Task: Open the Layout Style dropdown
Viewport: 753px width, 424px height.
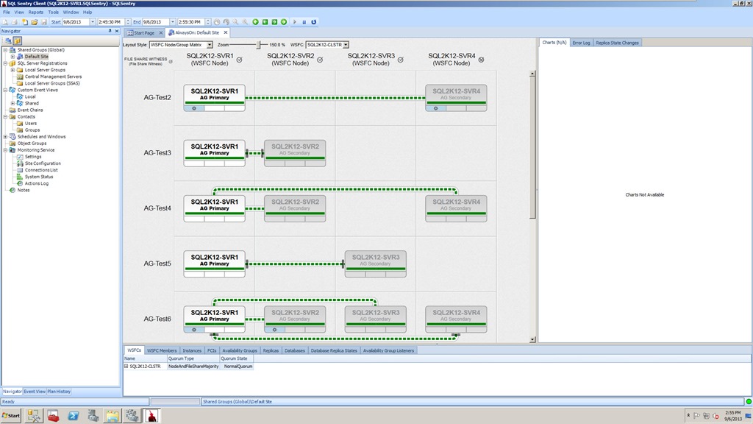Action: [210, 45]
